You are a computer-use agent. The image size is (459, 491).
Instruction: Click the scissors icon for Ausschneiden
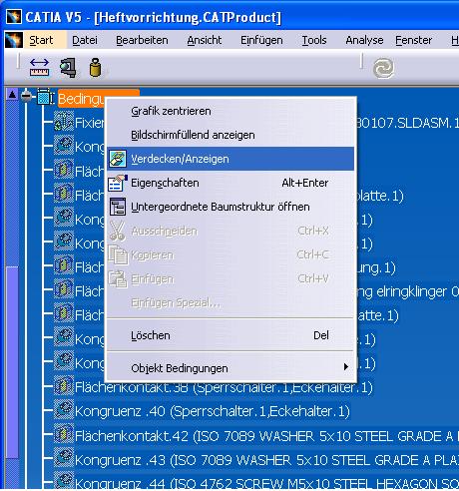[118, 231]
